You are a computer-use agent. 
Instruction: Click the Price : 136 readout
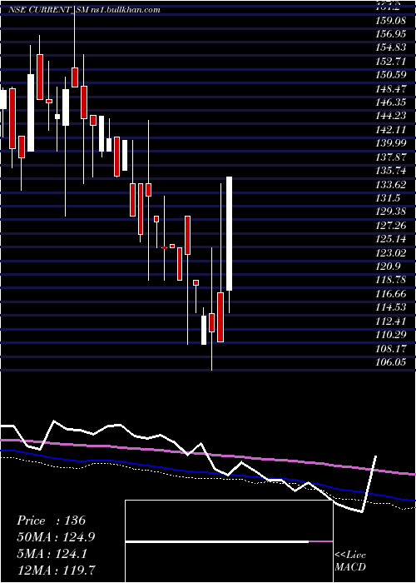[x=52, y=521]
